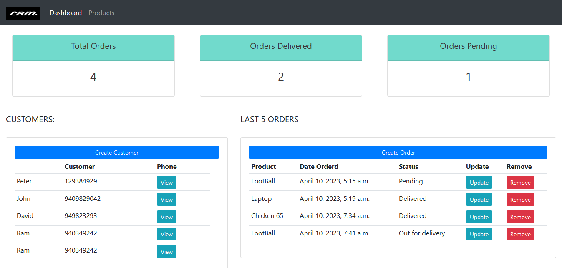Remove the Laptop order

(x=520, y=200)
